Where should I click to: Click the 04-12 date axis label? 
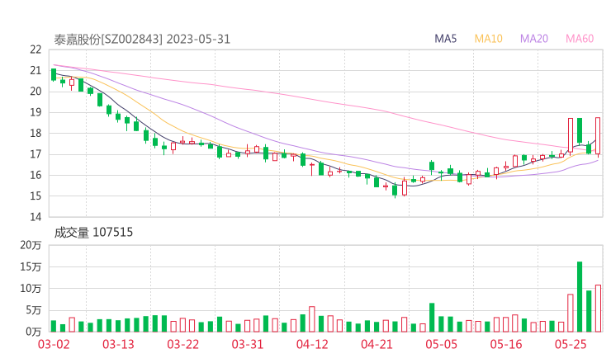(x=312, y=344)
